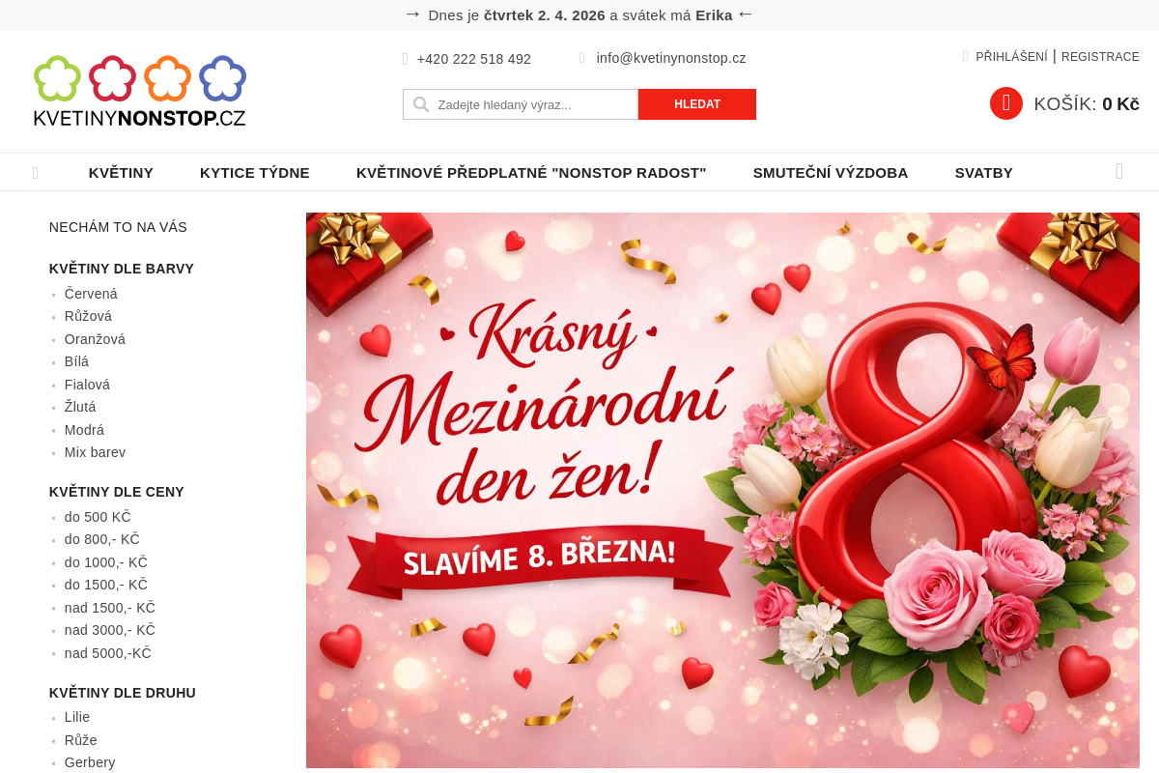Viewport: 1159px width, 773px height.
Task: Click the user icon beside Přihlášení
Action: click(966, 56)
